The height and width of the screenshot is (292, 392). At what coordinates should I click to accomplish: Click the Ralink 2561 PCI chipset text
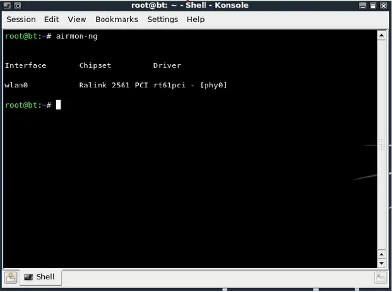coord(114,85)
